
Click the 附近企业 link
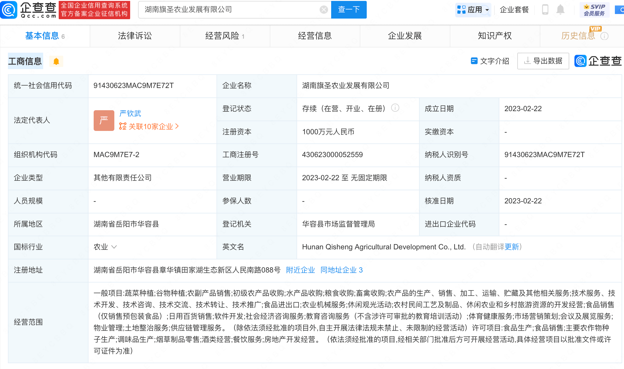(300, 270)
